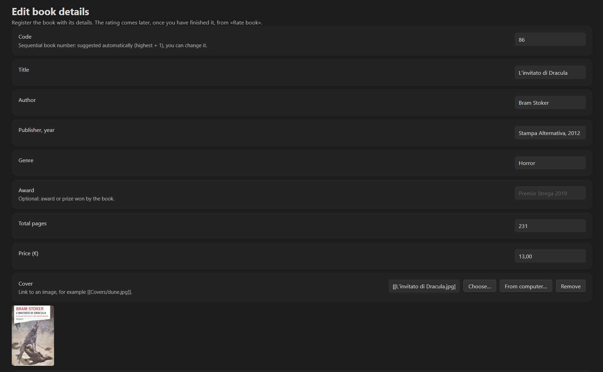Viewport: 603px width, 372px height.
Task: Click the Sequential book number description text
Action: pyautogui.click(x=113, y=45)
